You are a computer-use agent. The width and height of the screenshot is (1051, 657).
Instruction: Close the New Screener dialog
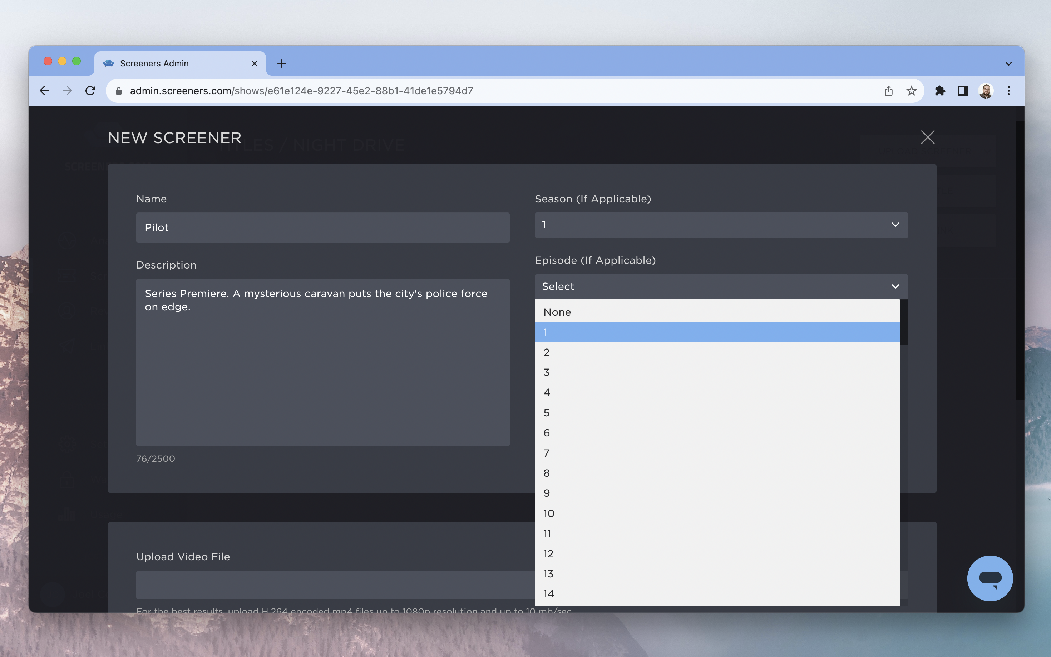[x=927, y=137]
